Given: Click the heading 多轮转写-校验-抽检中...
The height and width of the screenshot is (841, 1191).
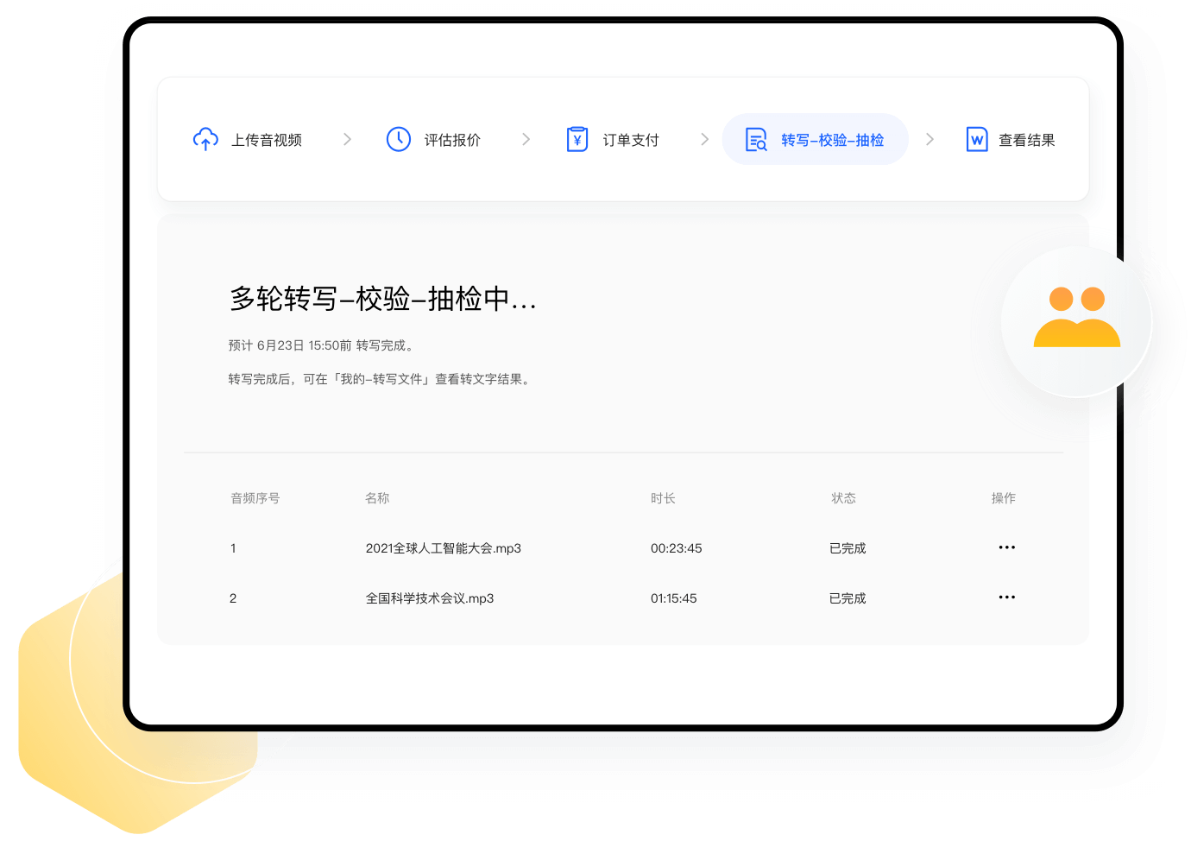Looking at the screenshot, I should click(383, 299).
